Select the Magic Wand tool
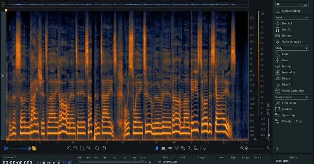Viewport: 314px width, 164px height. tap(189, 148)
